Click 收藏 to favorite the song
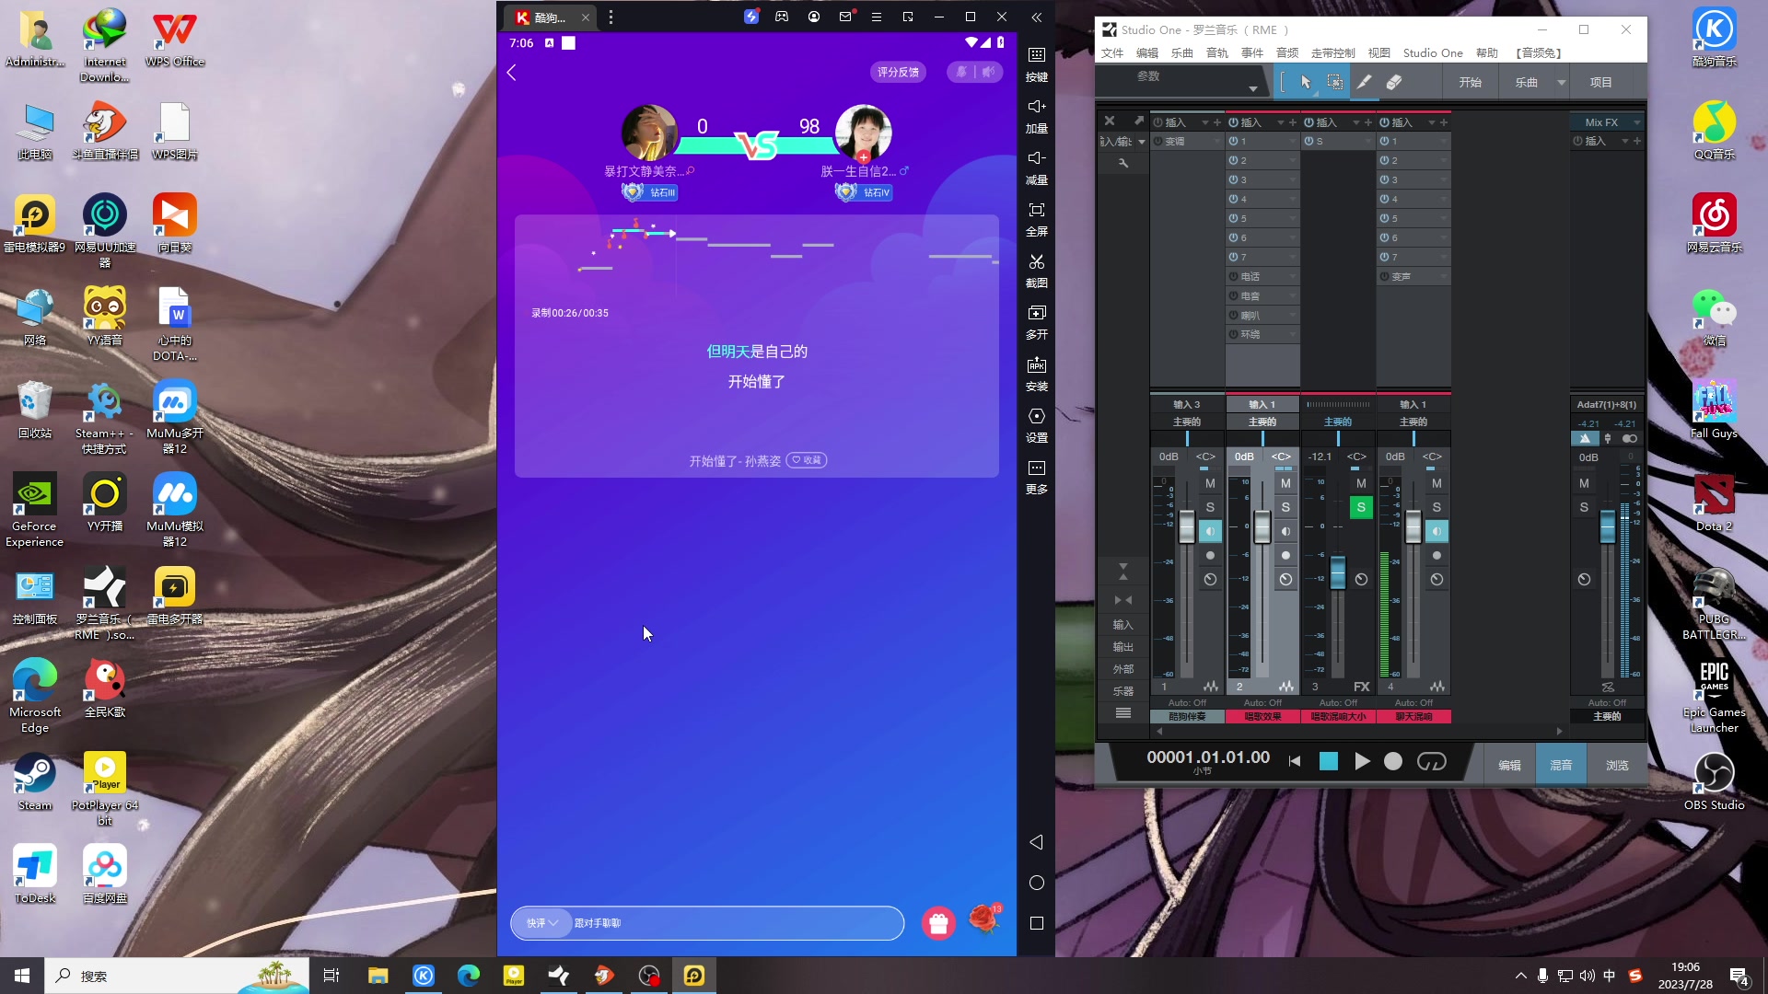The height and width of the screenshot is (994, 1768). pyautogui.click(x=807, y=460)
